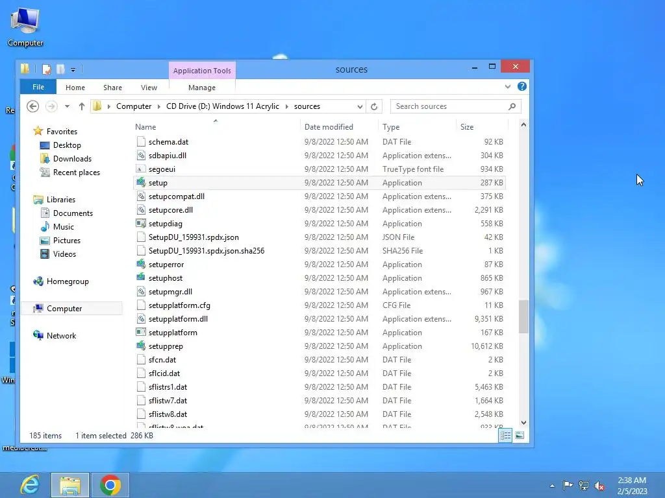This screenshot has width=665, height=498.
Task: Open the Customize Quick Access Toolbar arrow
Action: [x=73, y=69]
